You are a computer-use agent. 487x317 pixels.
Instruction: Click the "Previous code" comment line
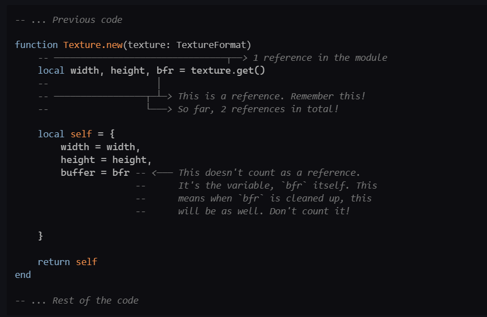(x=69, y=20)
